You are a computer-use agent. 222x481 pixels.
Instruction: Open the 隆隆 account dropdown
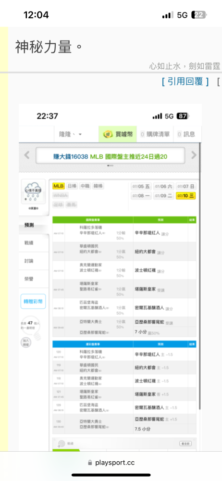(x=71, y=134)
